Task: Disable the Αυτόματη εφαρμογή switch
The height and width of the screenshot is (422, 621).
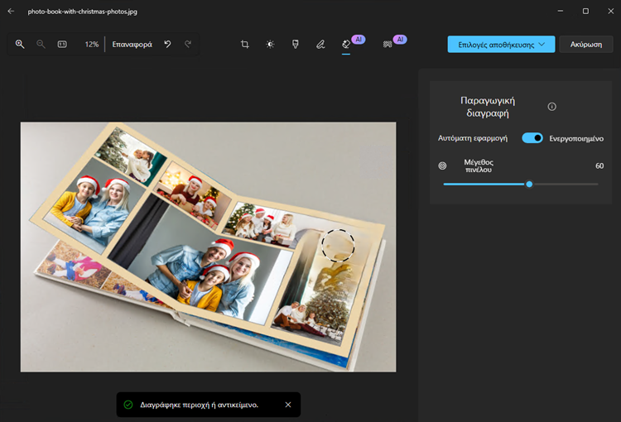Action: [x=532, y=138]
